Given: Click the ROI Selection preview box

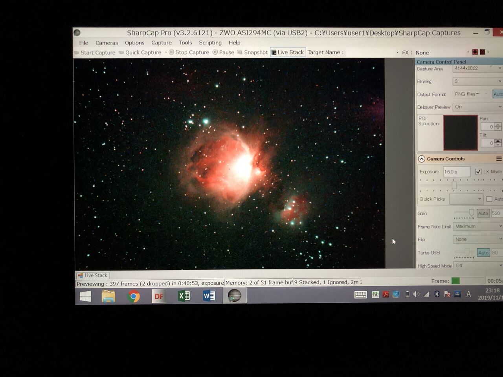Looking at the screenshot, I should pos(461,133).
